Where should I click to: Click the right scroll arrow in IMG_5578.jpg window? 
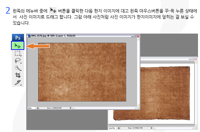pos(136,108)
